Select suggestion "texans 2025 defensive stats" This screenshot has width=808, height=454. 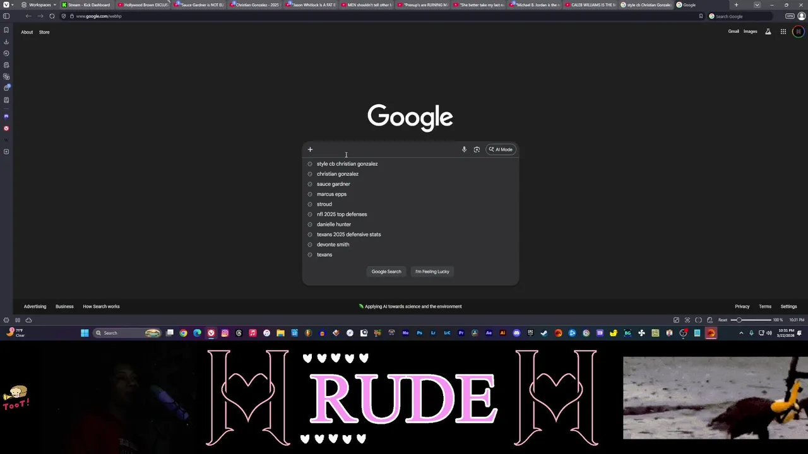coord(348,235)
